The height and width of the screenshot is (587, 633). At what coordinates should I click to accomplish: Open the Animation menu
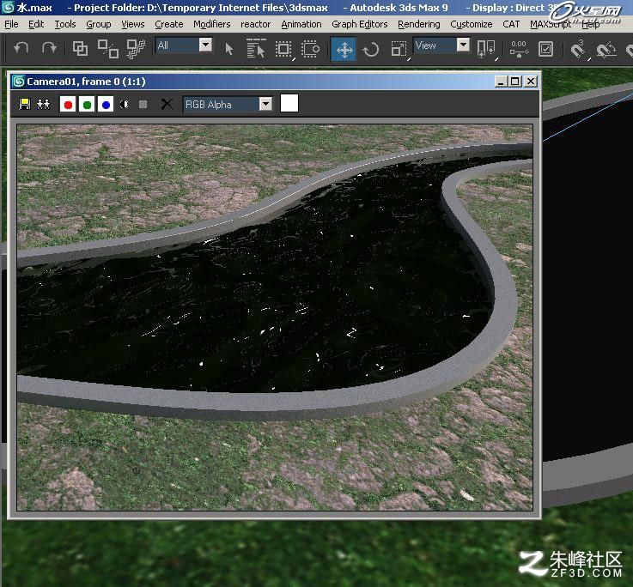301,24
